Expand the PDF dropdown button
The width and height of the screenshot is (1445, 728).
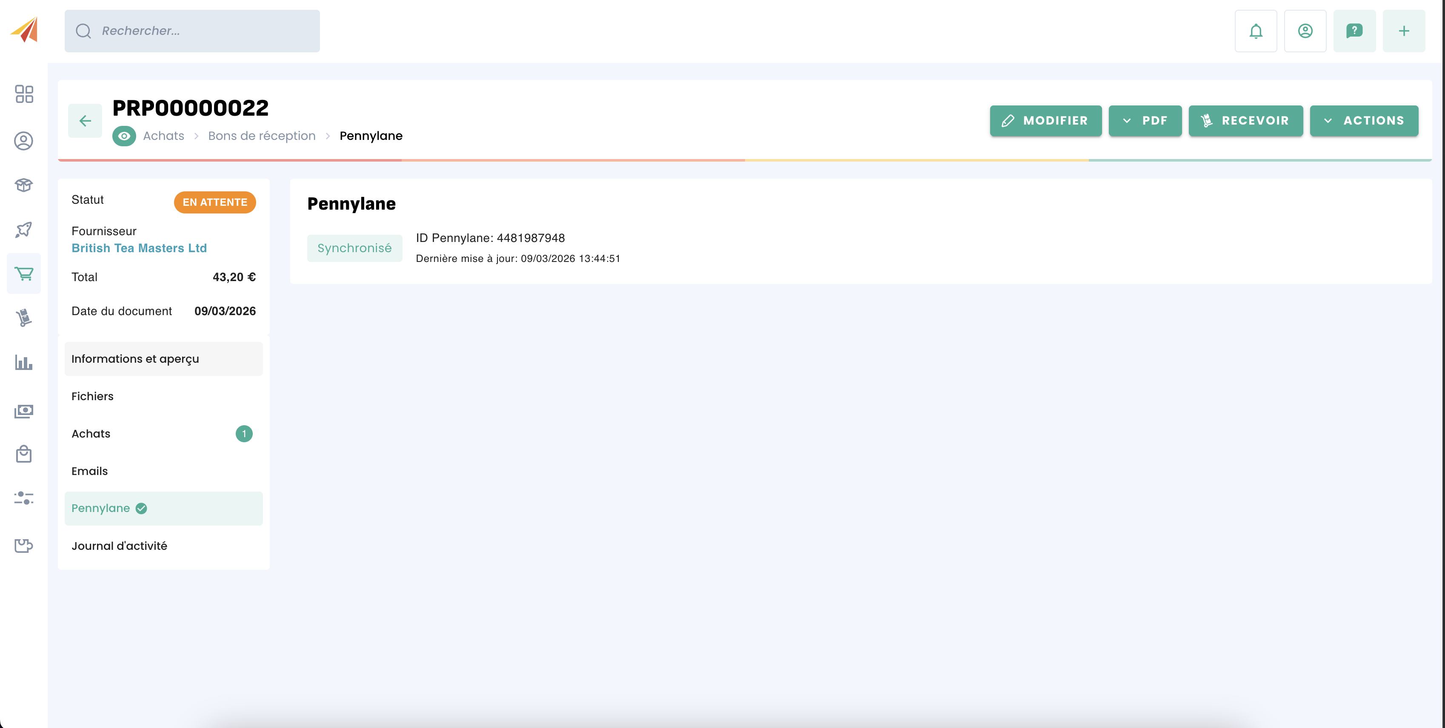click(1145, 120)
